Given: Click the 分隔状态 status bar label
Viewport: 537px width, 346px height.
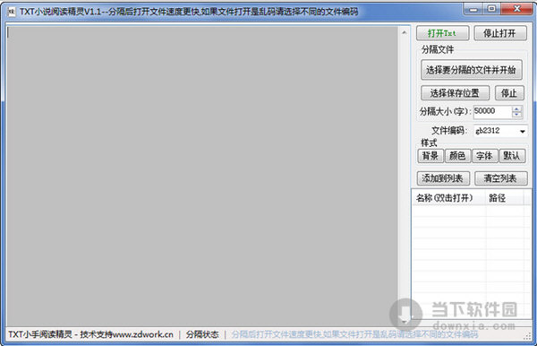Looking at the screenshot, I should tap(202, 334).
